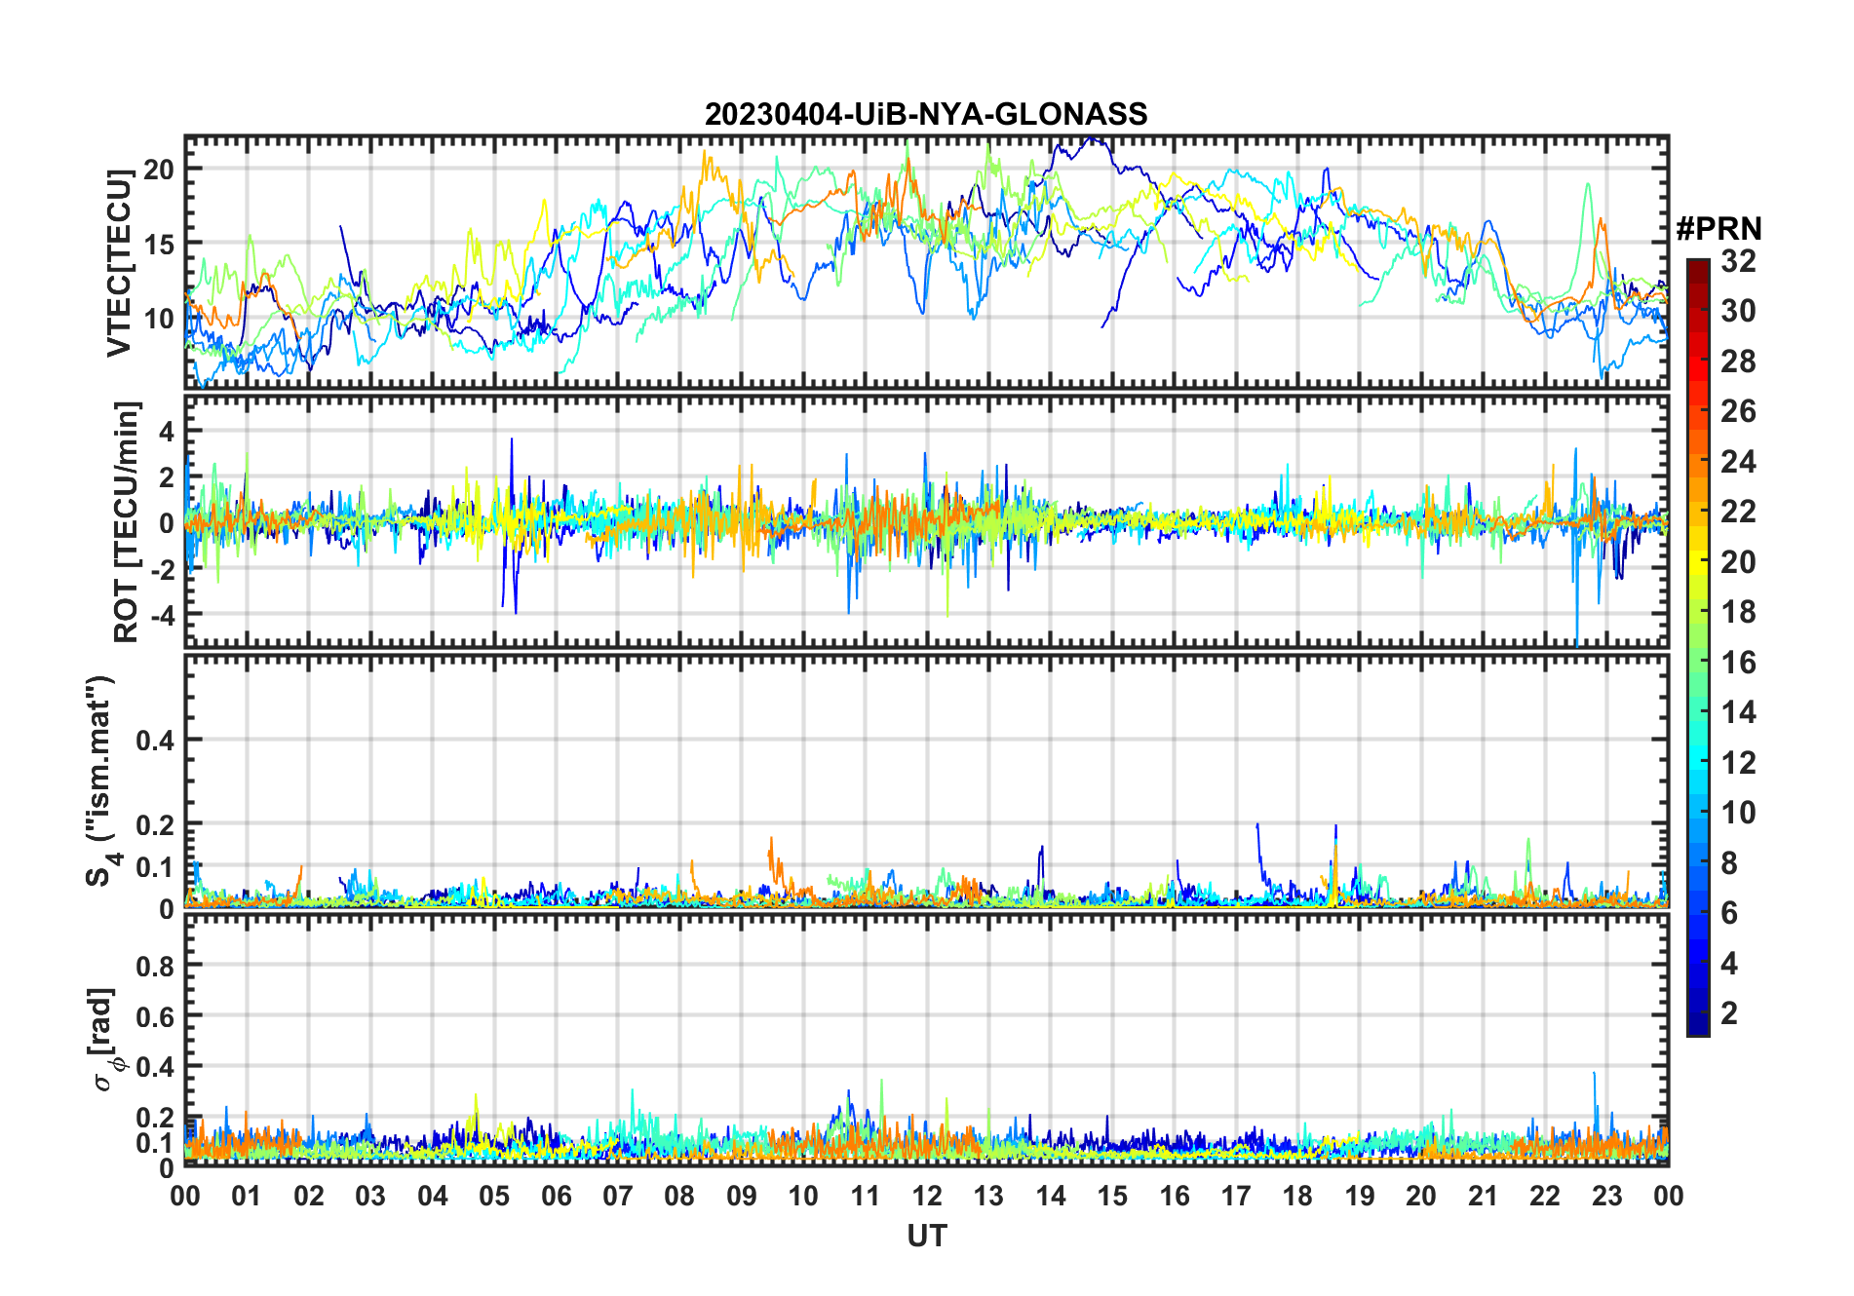Viewport: 1854px width, 1296px height.
Task: Click x-axis hour label 13
Action: [988, 1196]
